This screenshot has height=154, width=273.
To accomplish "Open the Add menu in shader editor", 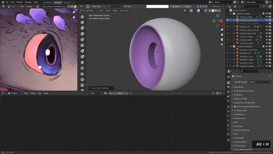I will (x=40, y=93).
